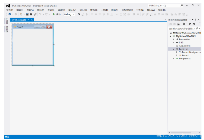Viewport: 204px width, 140px height.
Task: Click the Redo toolbar icon
Action: pos(46,14)
